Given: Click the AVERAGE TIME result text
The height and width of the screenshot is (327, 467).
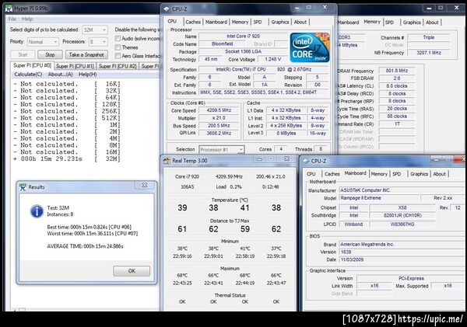Looking at the screenshot, I should click(x=85, y=246).
